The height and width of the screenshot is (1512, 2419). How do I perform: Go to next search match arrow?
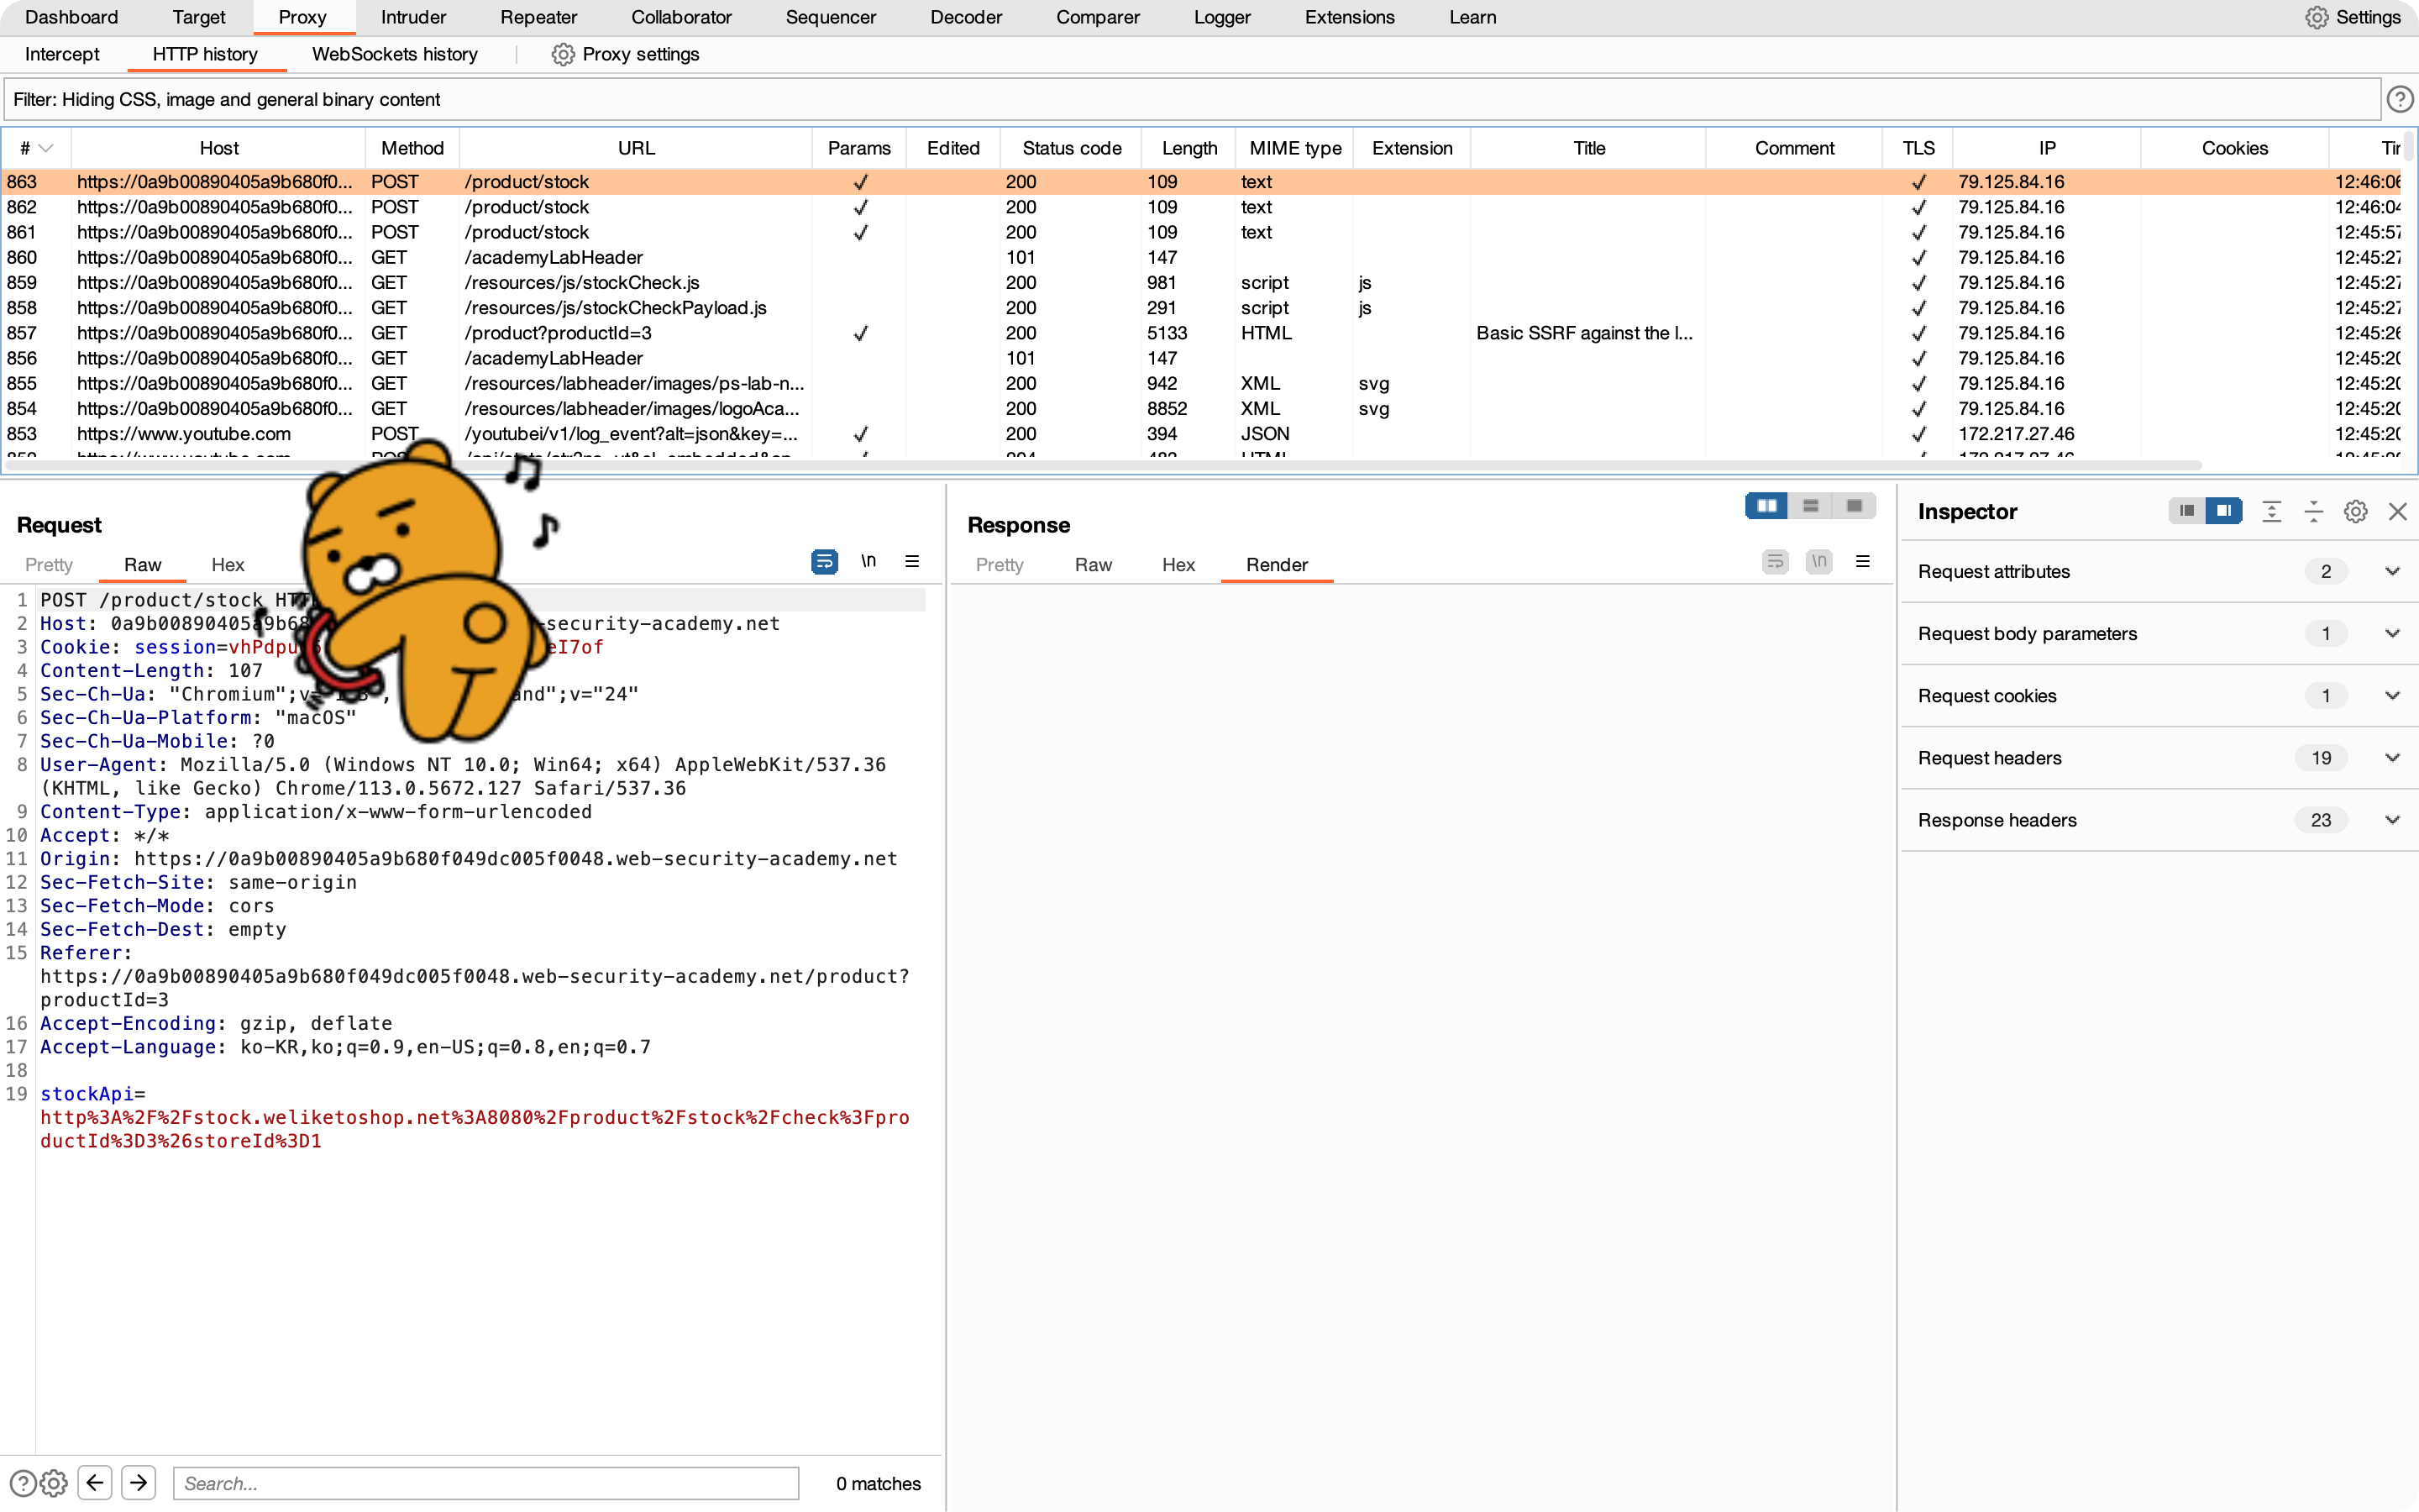pos(139,1482)
